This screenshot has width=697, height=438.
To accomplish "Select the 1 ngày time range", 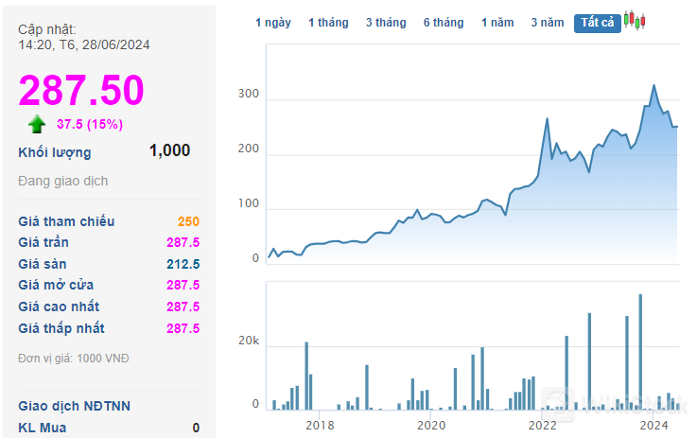I will (x=273, y=23).
